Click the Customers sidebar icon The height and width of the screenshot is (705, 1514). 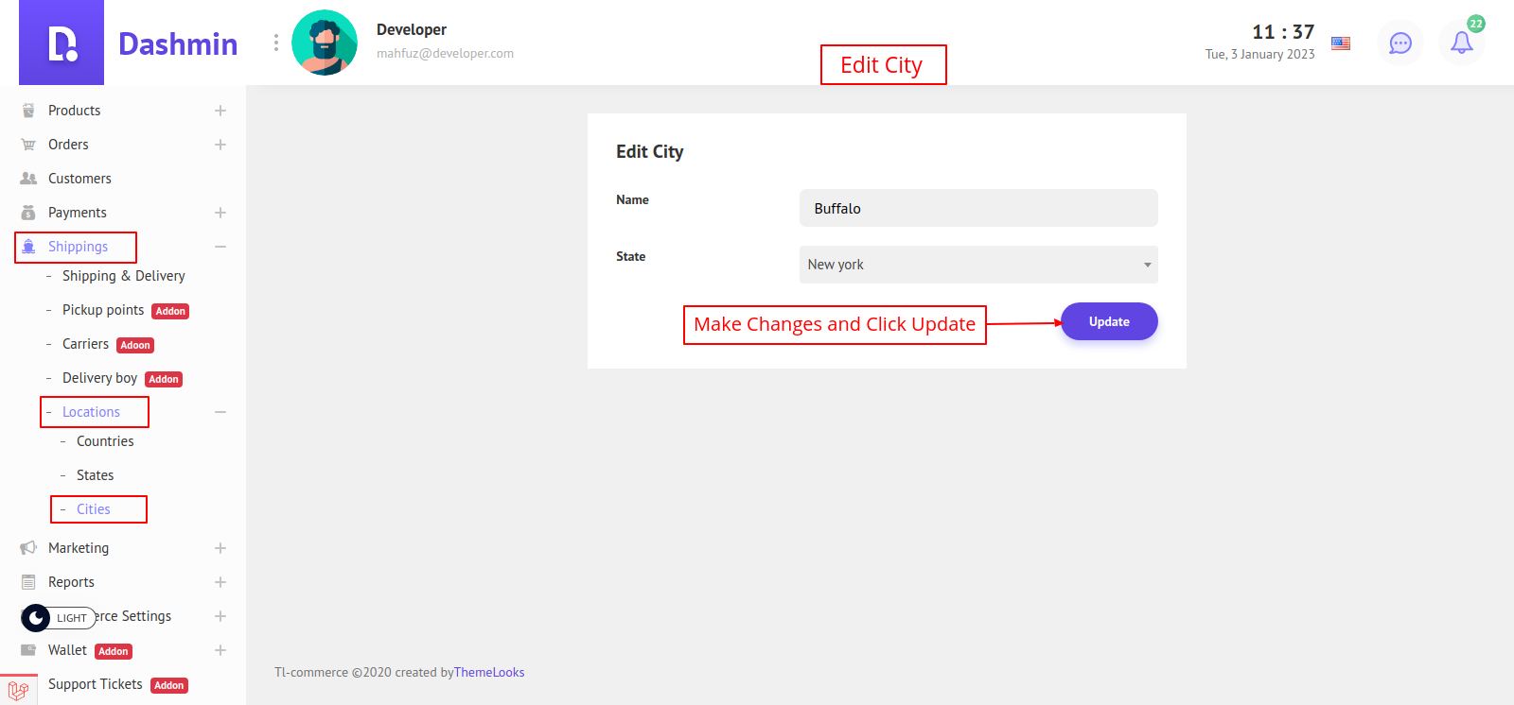28,179
